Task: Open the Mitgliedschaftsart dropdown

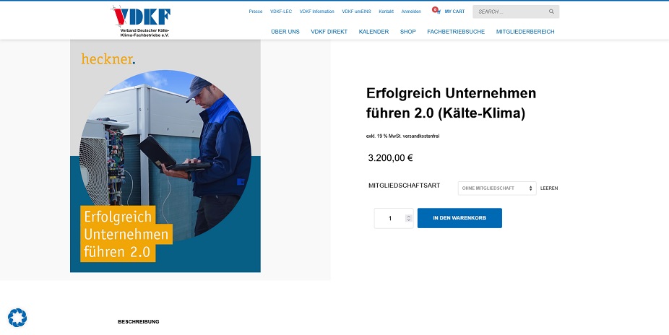Action: 497,188
